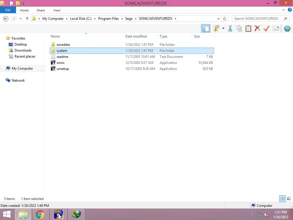The width and height of the screenshot is (293, 220).
Task: Open Internet Download Manager taskbar icon
Action: click(76, 214)
